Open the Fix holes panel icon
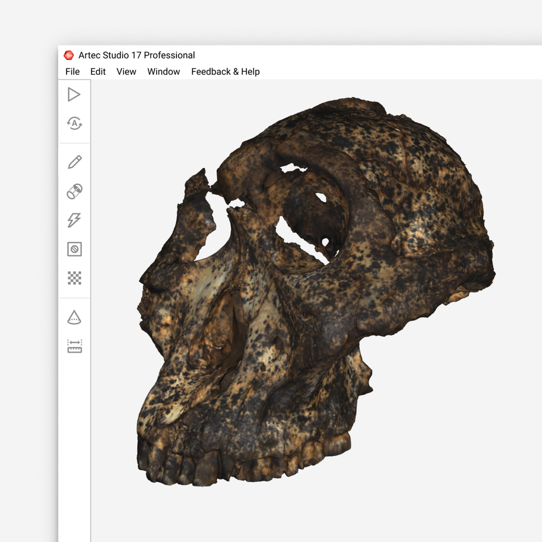Screen dimensions: 542x542 [x=74, y=249]
